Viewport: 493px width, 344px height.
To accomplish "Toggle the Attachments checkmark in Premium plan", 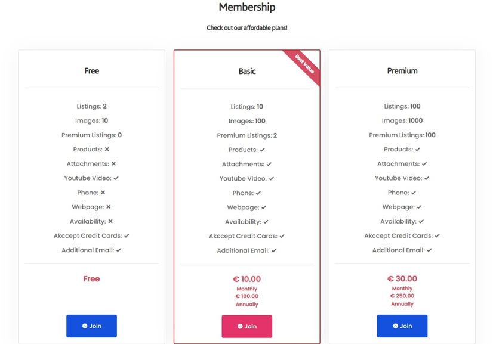I will pos(424,164).
